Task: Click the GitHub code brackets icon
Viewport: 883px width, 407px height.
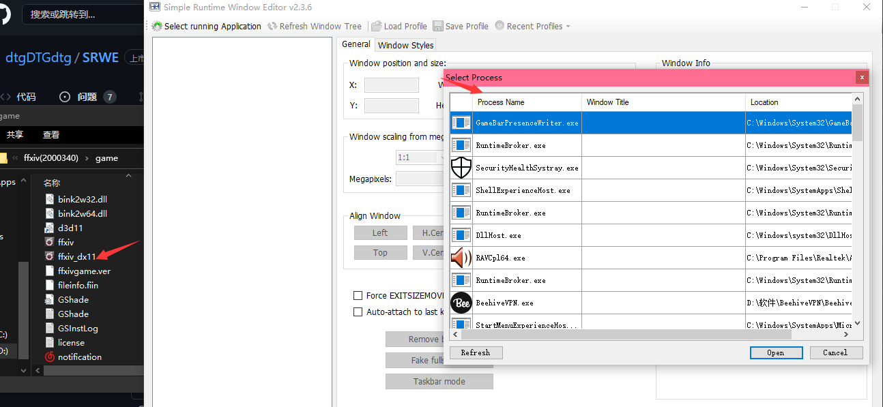Action: 5,97
